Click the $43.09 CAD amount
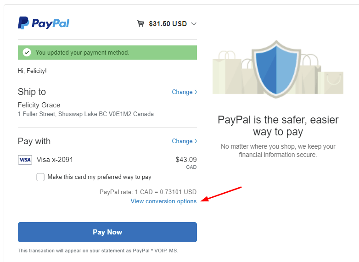This screenshot has width=359, height=262. coord(186,160)
